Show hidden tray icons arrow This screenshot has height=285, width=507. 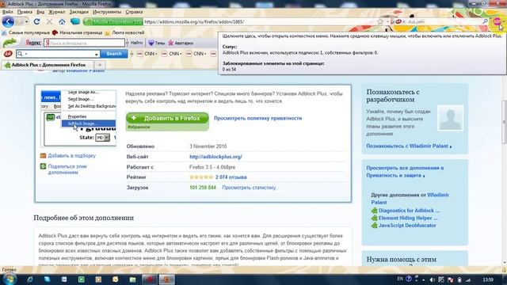[x=424, y=279]
